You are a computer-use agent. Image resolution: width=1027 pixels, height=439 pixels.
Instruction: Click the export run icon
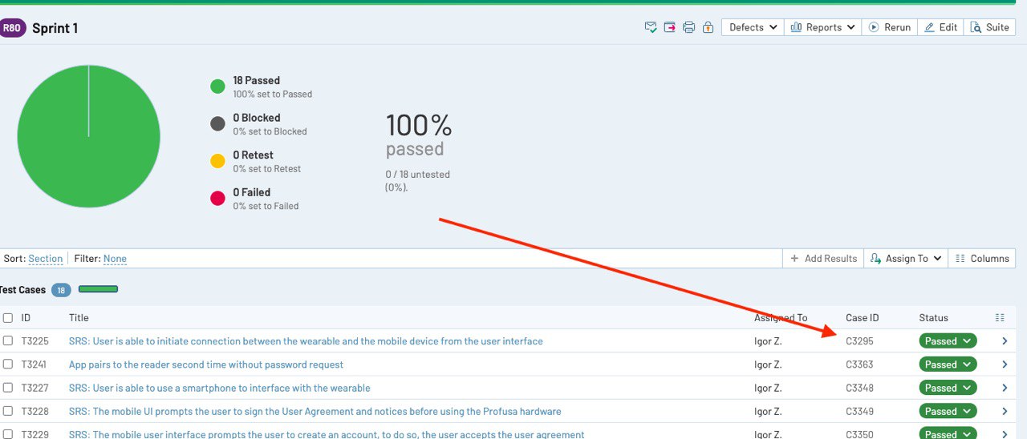(x=670, y=27)
